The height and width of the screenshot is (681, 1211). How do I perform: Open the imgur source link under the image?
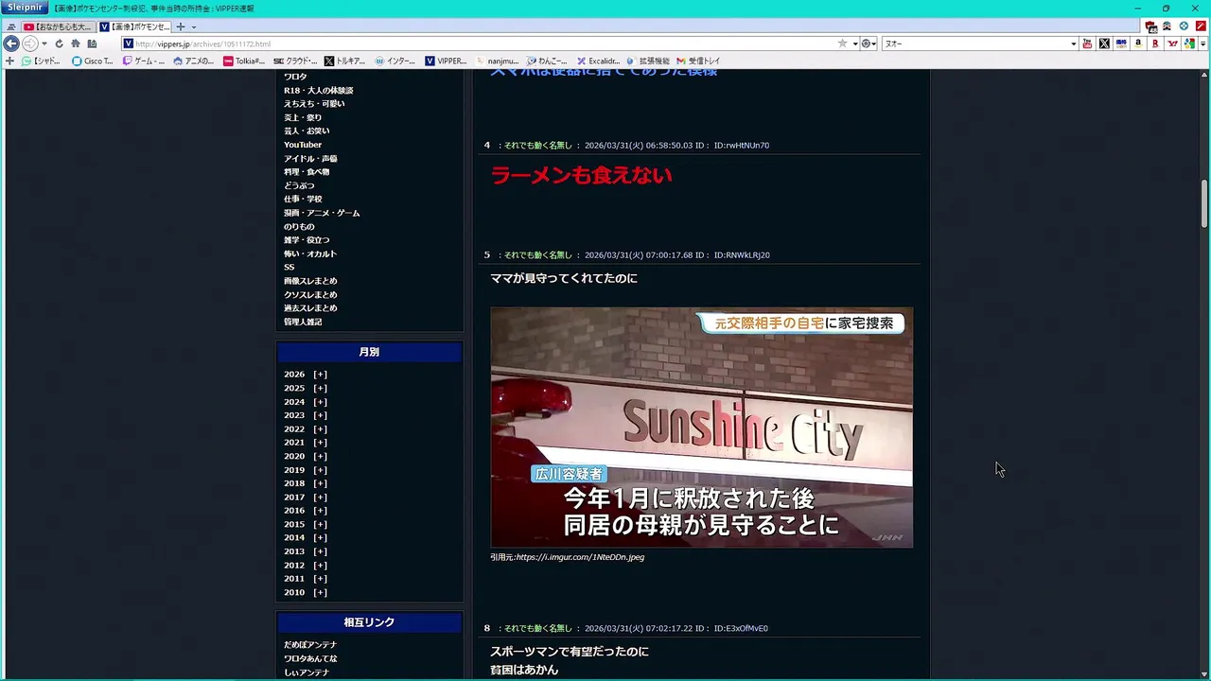pyautogui.click(x=580, y=557)
